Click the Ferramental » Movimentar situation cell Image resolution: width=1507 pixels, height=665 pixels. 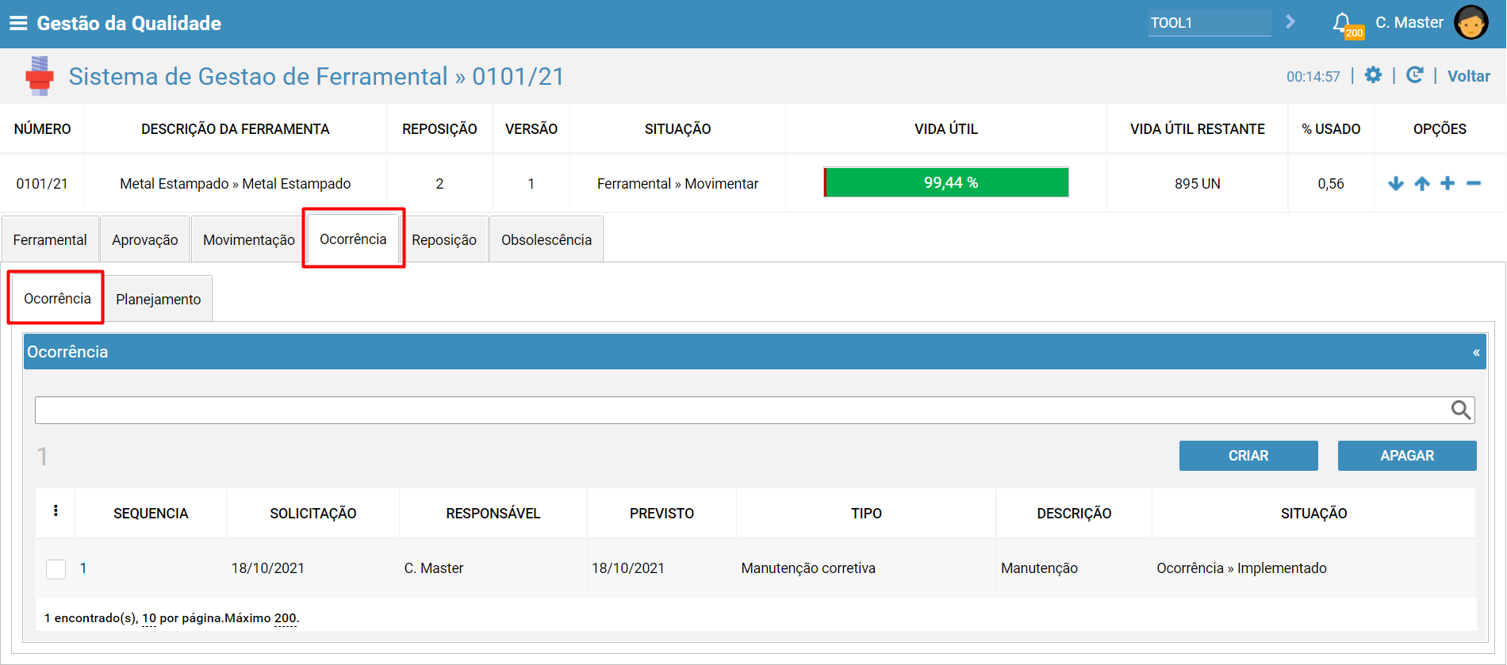678,184
